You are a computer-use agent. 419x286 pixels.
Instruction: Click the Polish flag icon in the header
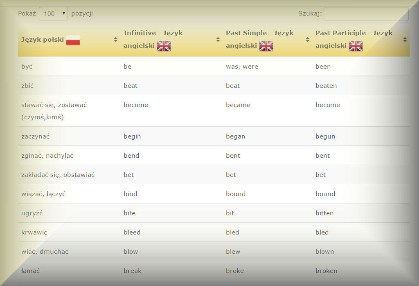(73, 40)
